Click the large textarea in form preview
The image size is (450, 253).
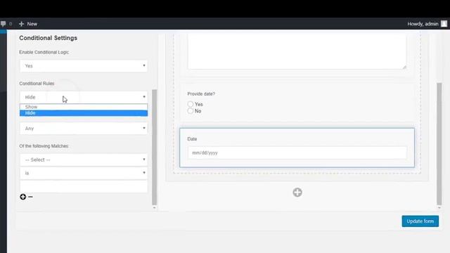coord(297,51)
